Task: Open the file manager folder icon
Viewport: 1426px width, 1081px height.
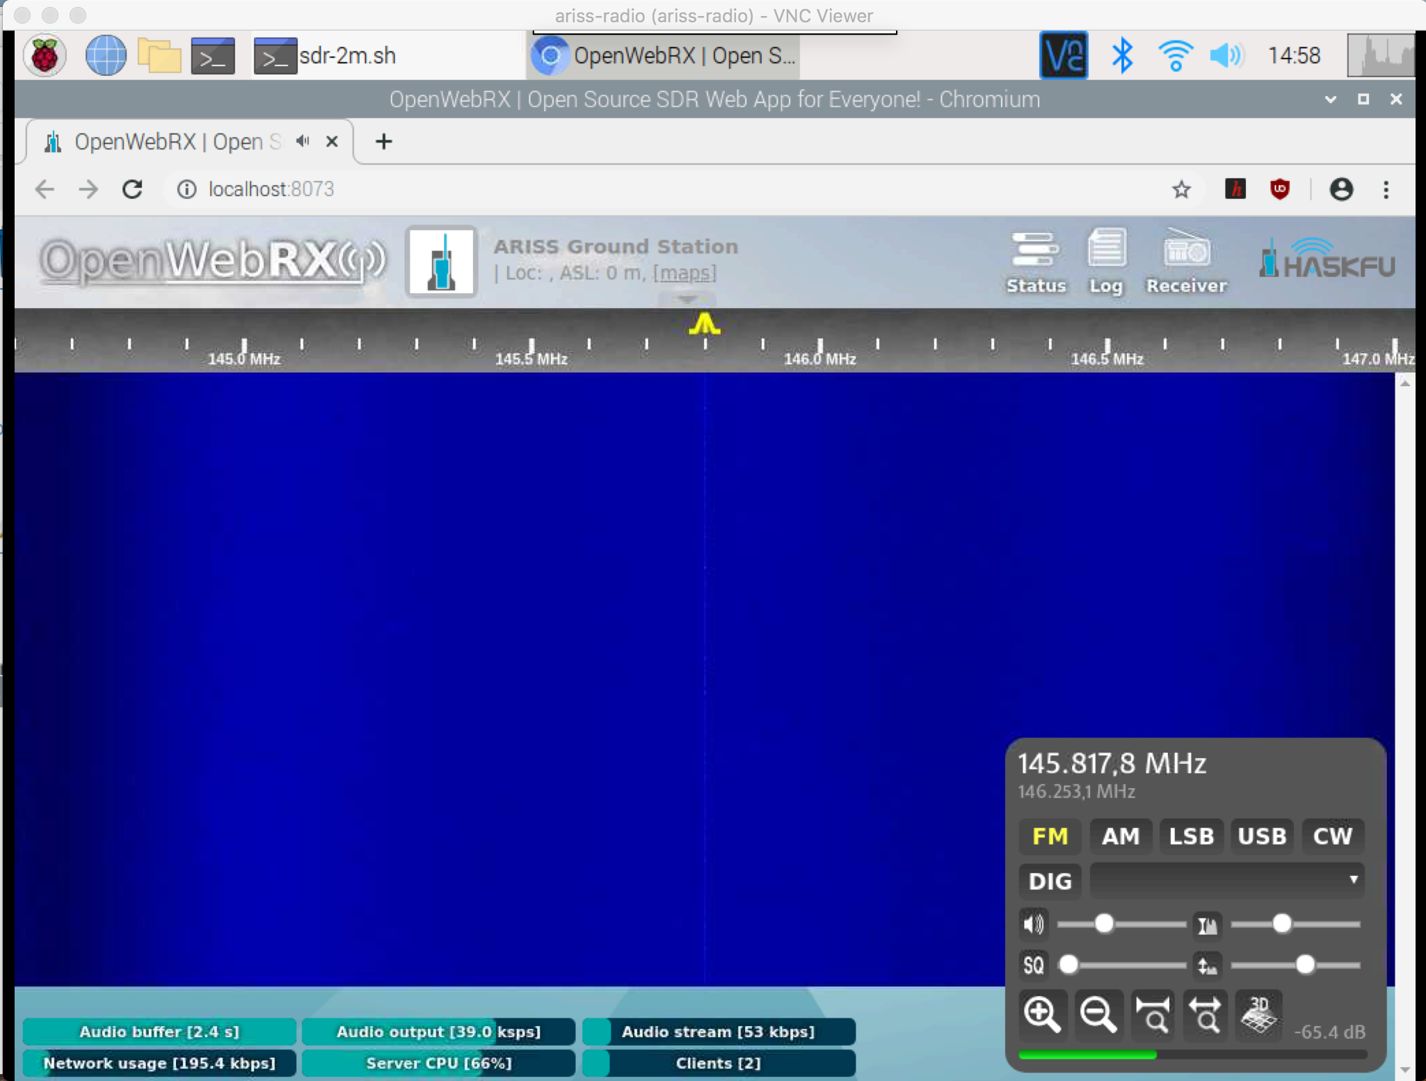Action: 159,56
